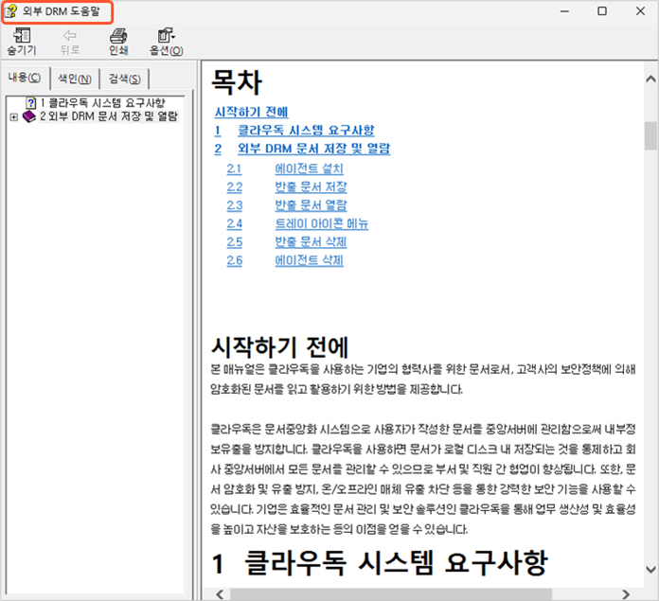Click the vertical scrollbar thumb
Viewport: 659px width, 601px height.
click(x=650, y=135)
